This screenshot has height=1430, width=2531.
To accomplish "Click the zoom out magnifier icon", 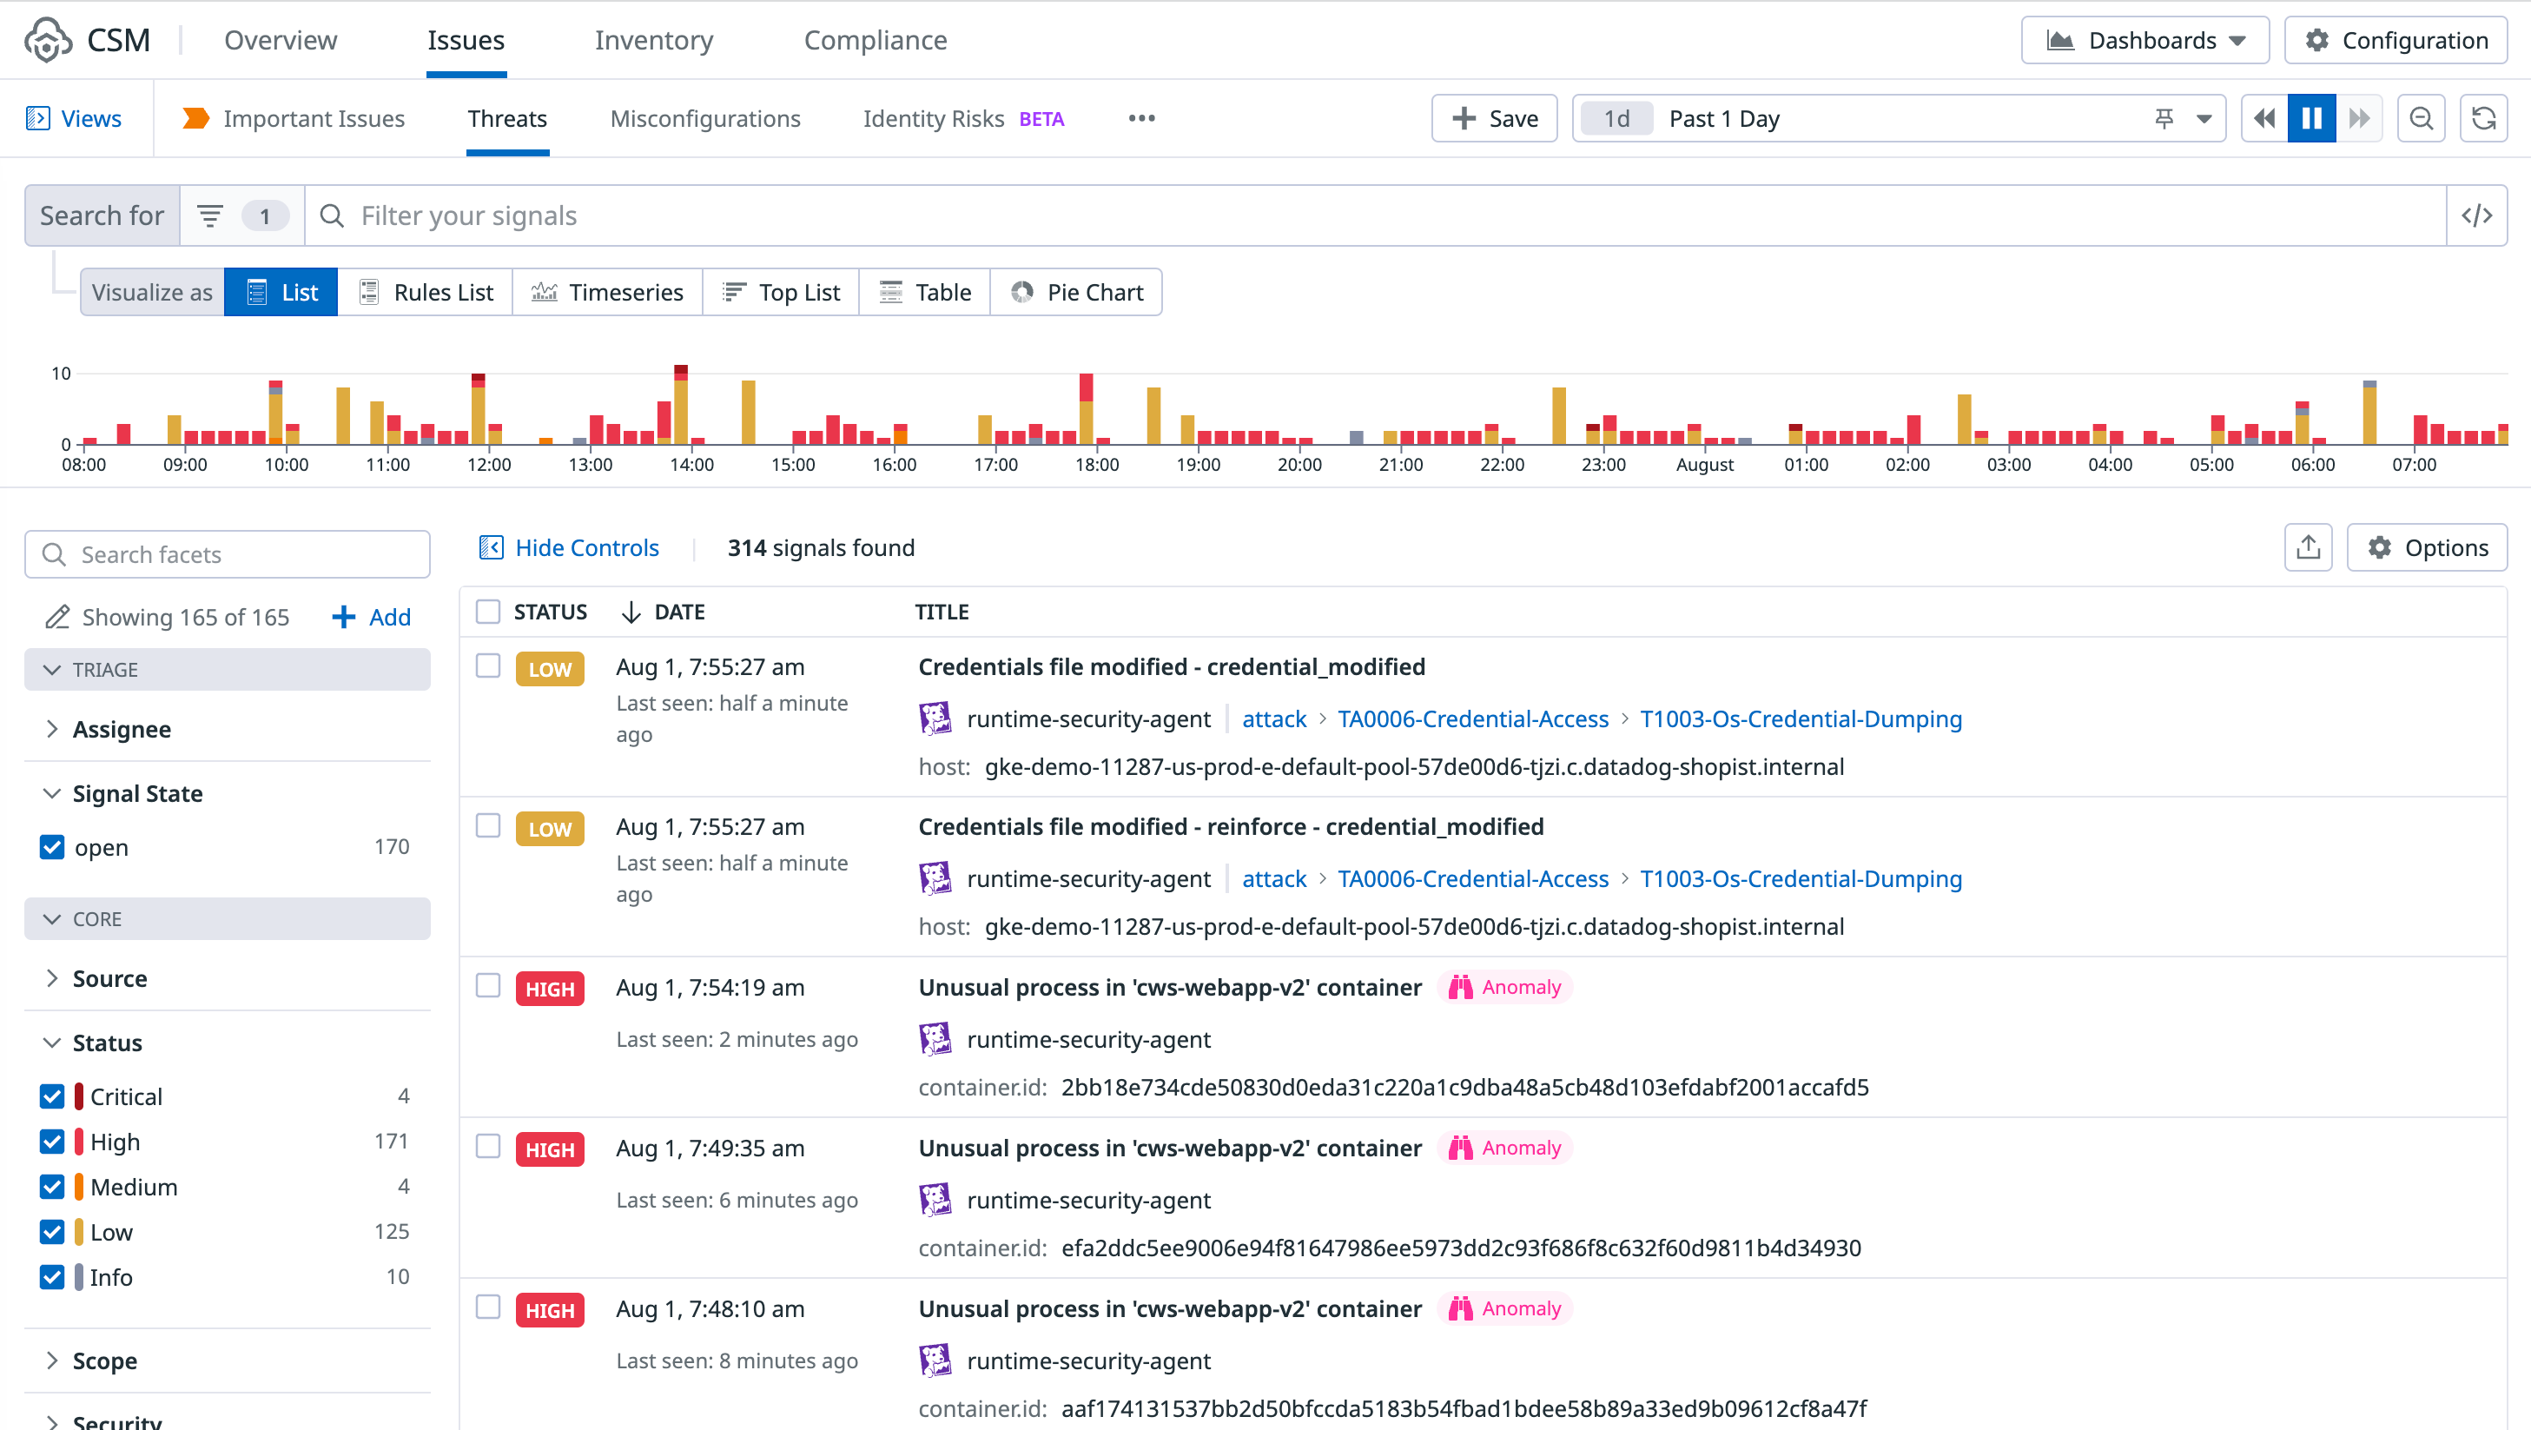I will [x=2421, y=119].
